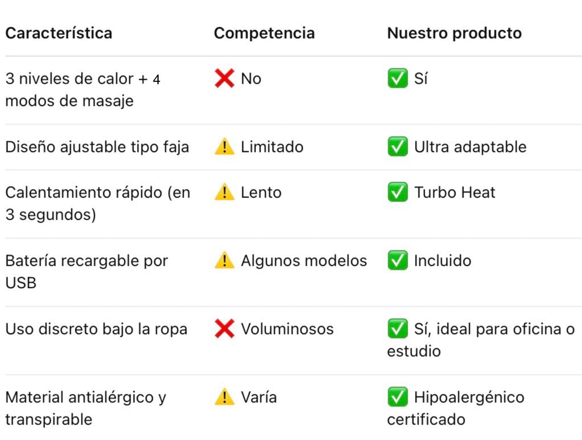Click the check beside Hipoalergénico certificado
This screenshot has height=440, width=582.
pyautogui.click(x=397, y=397)
